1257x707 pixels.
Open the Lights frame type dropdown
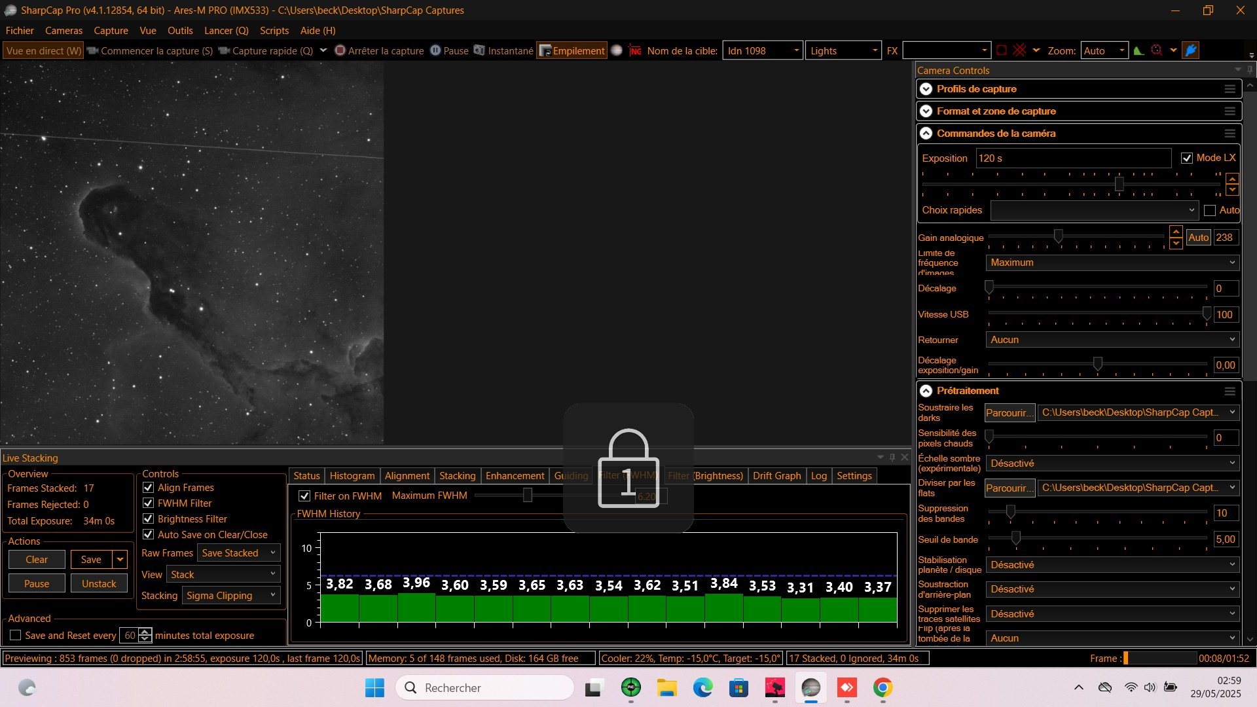[x=843, y=50]
